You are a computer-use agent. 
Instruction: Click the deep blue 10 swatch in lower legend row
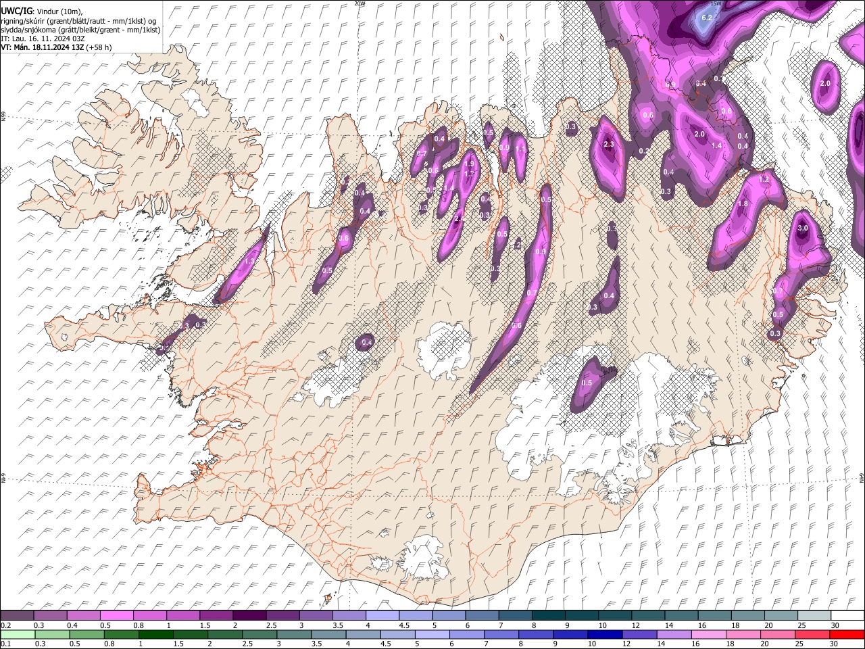click(x=605, y=634)
